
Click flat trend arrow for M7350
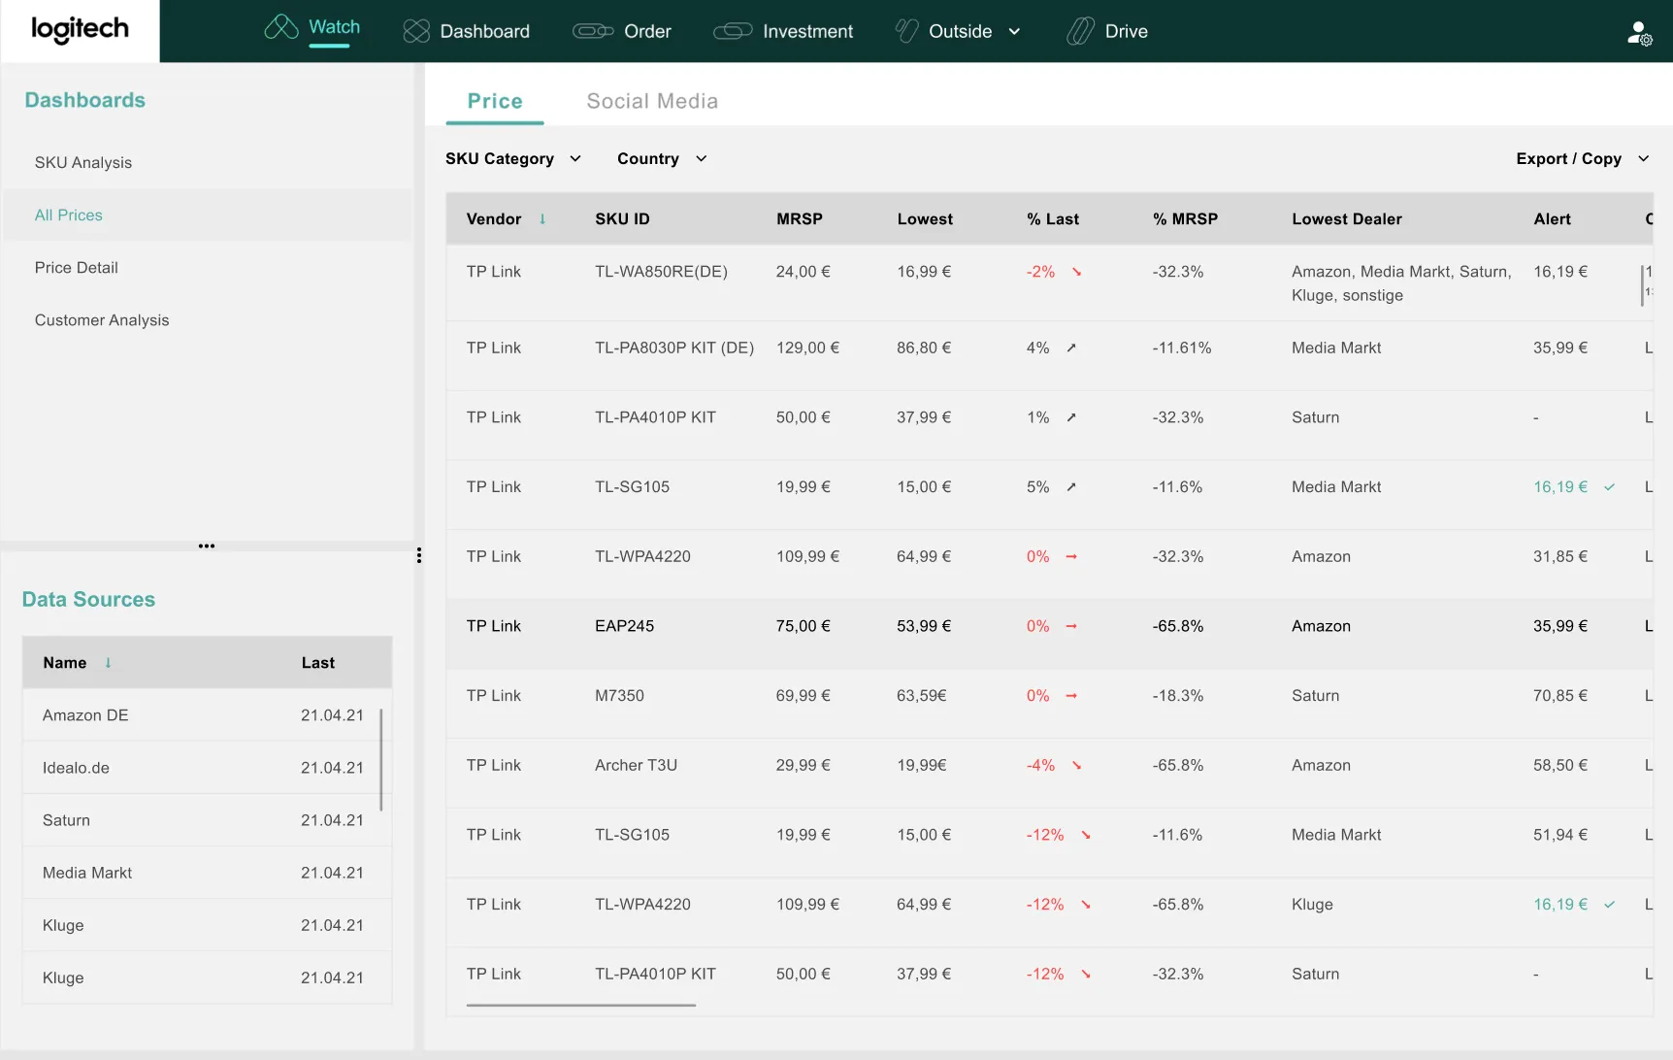(1071, 696)
